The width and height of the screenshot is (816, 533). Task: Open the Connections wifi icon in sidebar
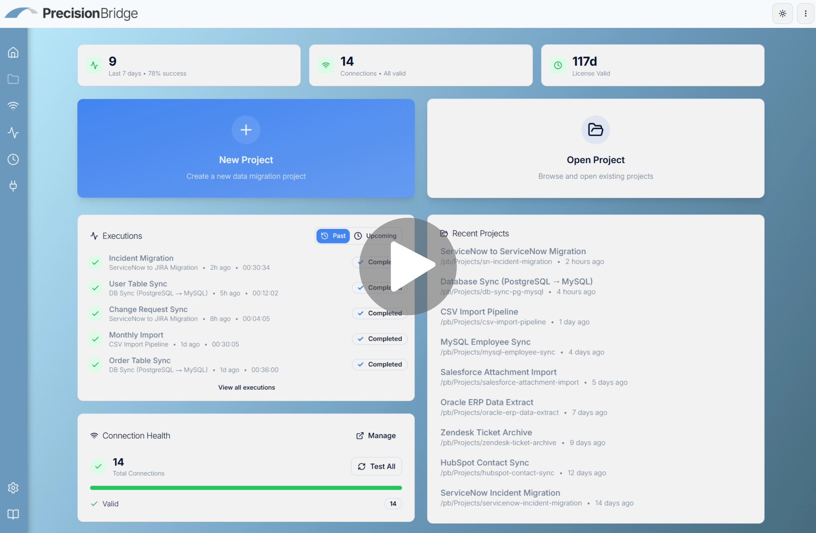pyautogui.click(x=13, y=106)
